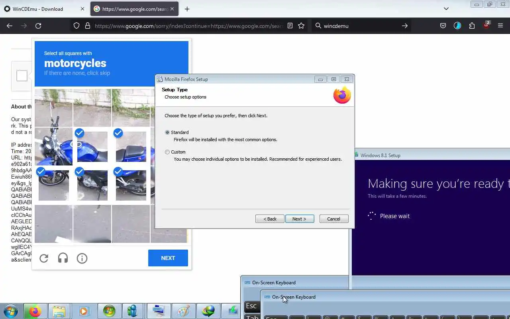Open Firefox hamburger application menu
Screen dimensions: 510x319
500,26
